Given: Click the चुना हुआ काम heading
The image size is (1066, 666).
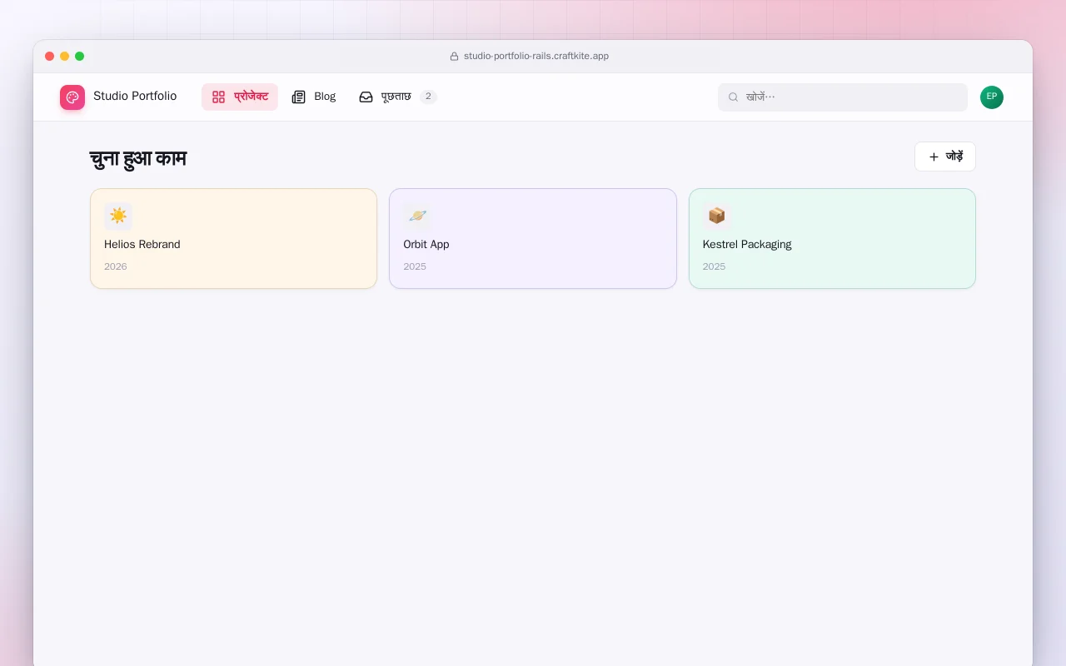Looking at the screenshot, I should coord(138,158).
